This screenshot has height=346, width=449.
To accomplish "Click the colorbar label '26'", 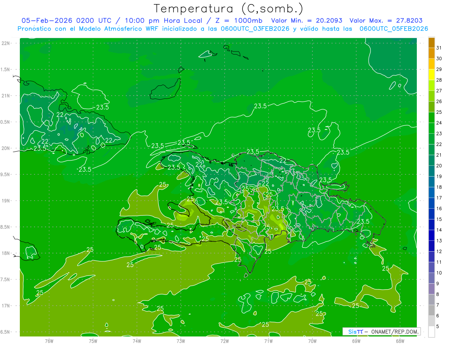I will [439, 102].
